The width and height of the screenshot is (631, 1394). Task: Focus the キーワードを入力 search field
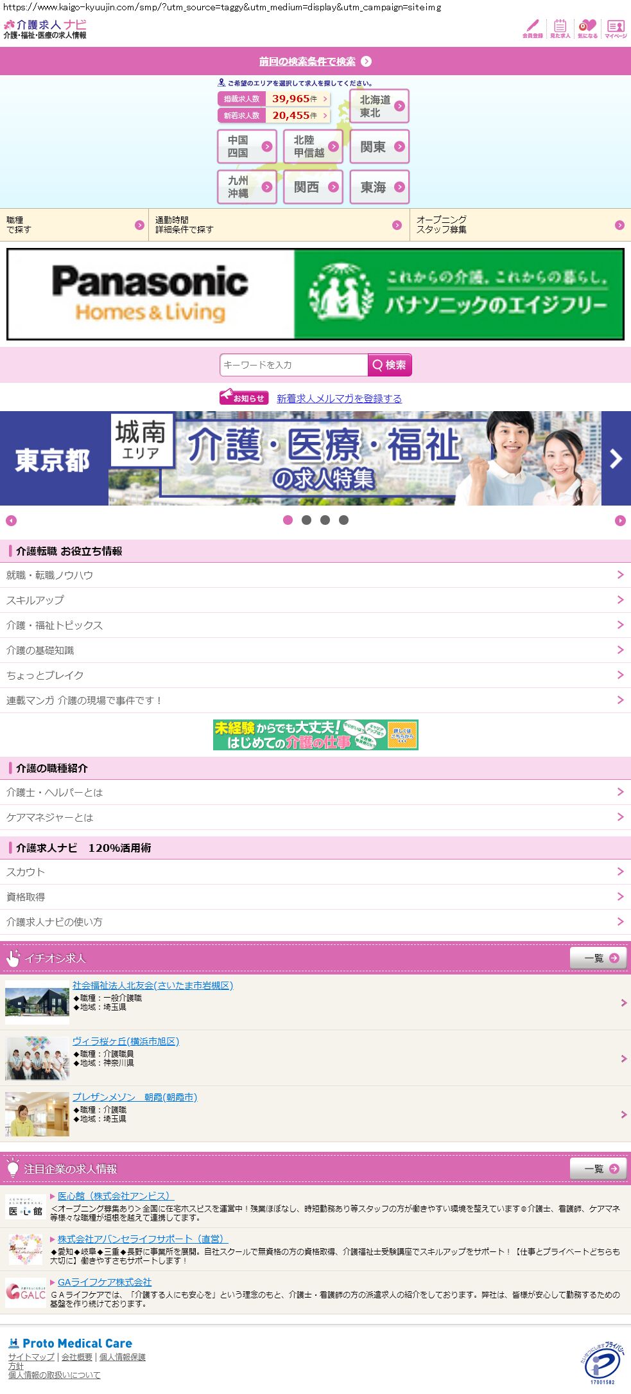[x=294, y=365]
